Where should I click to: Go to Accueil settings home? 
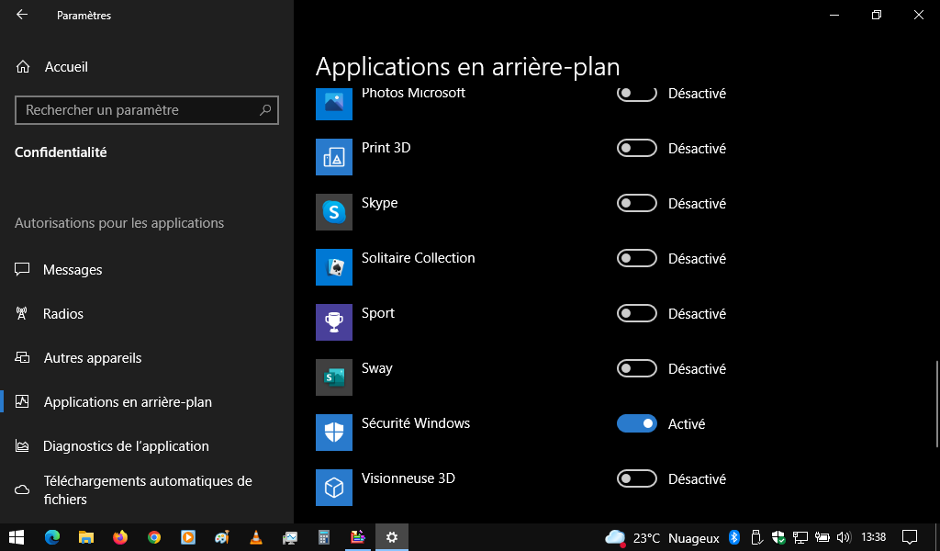click(x=66, y=67)
